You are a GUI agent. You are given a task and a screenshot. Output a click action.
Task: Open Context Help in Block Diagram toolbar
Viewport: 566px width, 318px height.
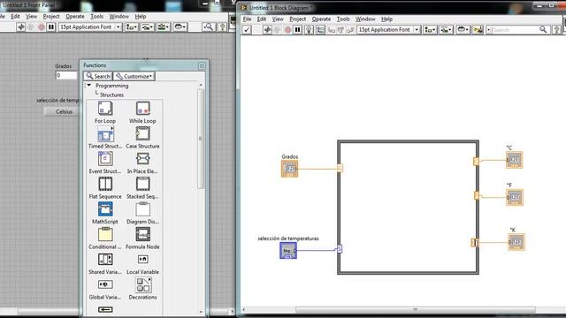coord(557,29)
